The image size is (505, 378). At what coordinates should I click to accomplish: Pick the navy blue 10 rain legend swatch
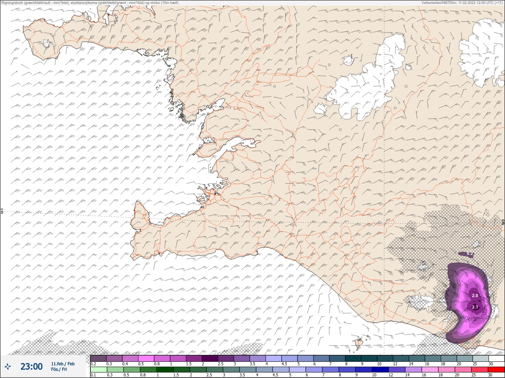(x=381, y=370)
